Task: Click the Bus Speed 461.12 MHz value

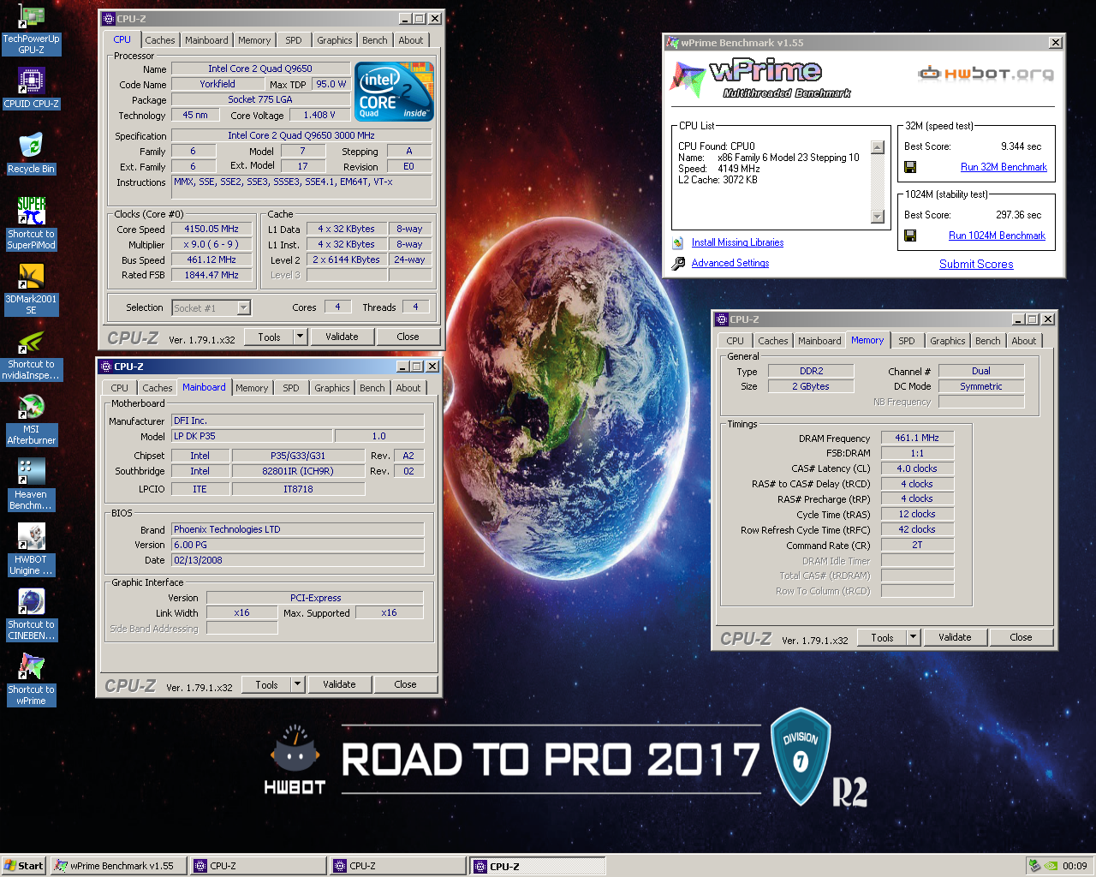Action: tap(211, 260)
